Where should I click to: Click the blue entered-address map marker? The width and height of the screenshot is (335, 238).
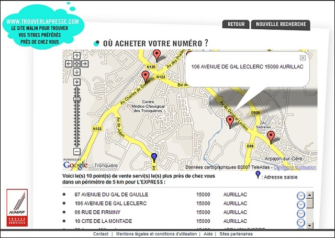coord(154,157)
